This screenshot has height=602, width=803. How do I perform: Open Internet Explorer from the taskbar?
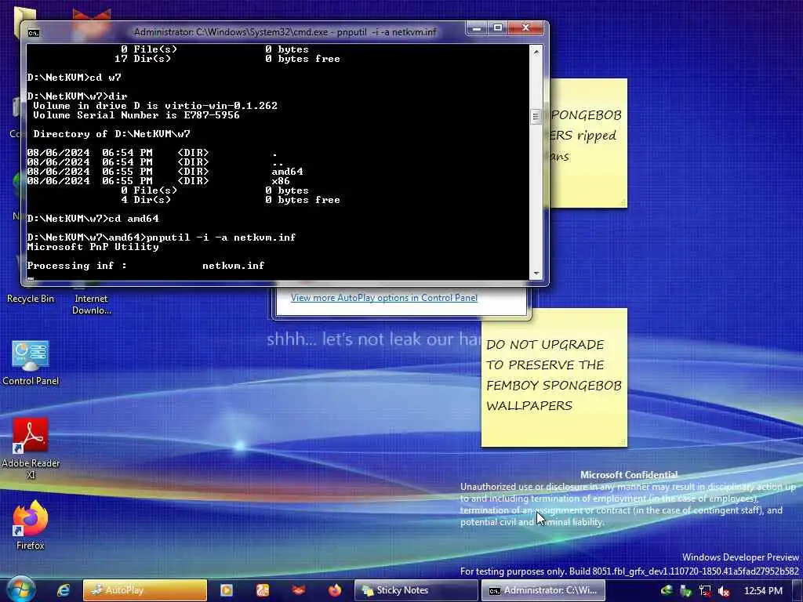pos(64,590)
